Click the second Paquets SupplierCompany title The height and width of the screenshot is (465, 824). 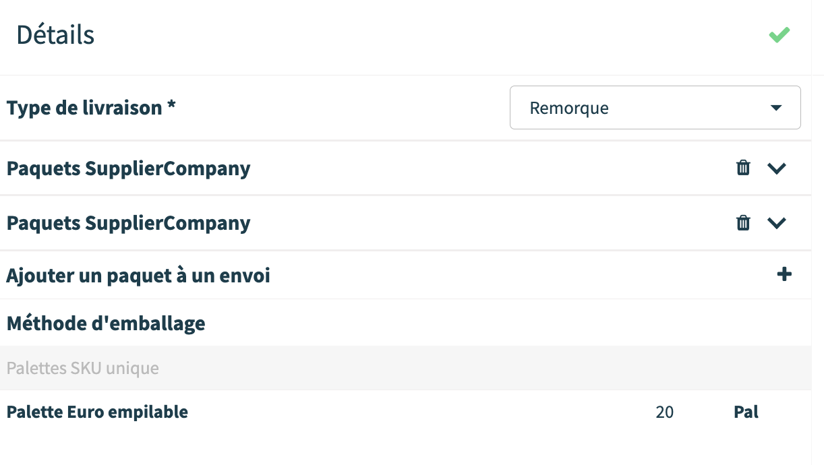(x=128, y=223)
